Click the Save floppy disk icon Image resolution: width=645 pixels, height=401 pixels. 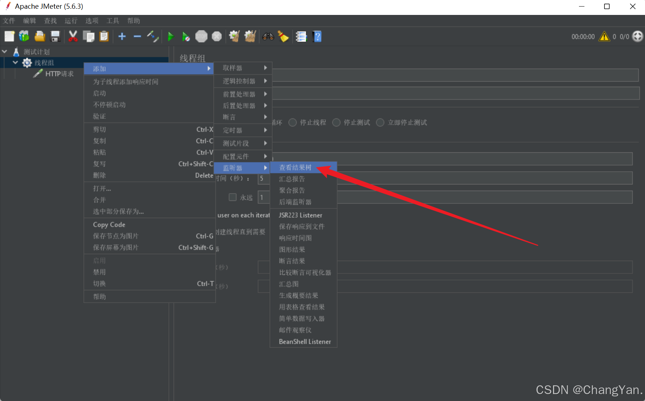click(x=55, y=36)
